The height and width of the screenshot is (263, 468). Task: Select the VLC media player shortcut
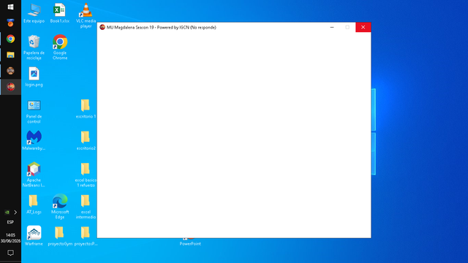(x=86, y=15)
